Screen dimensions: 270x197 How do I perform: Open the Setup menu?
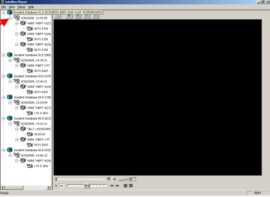pos(22,7)
